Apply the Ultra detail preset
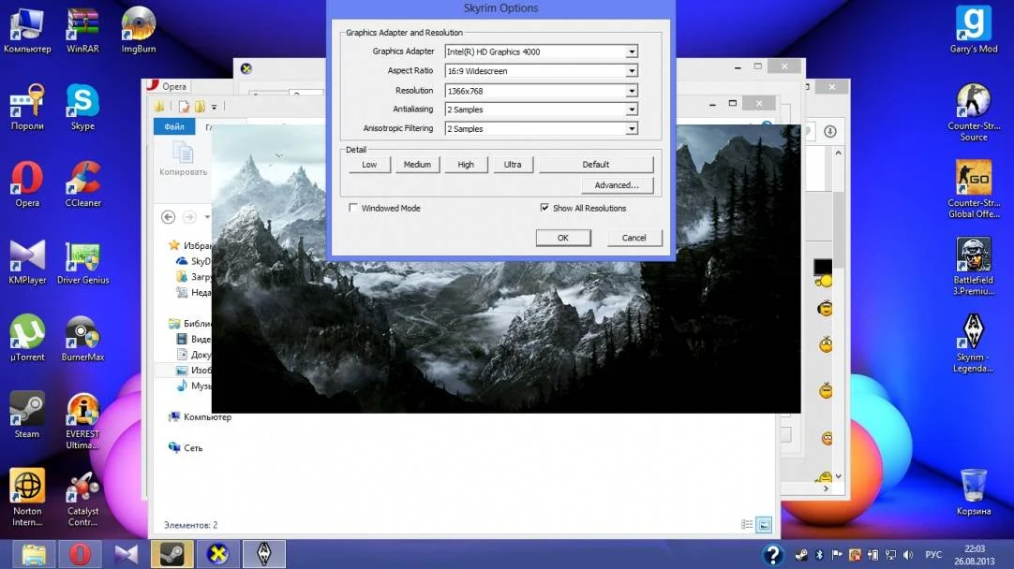This screenshot has height=569, width=1014. [x=513, y=165]
